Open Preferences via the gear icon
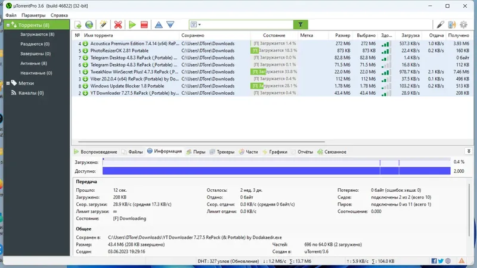 click(464, 24)
